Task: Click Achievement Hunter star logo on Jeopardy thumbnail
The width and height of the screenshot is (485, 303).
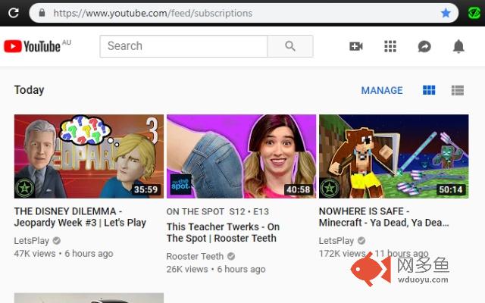Action: (25, 188)
